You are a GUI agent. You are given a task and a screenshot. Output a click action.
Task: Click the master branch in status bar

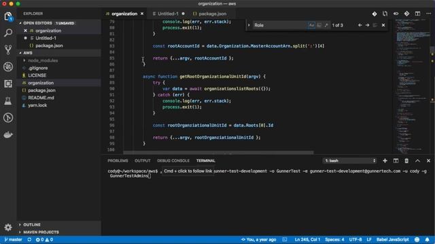[x=13, y=239]
